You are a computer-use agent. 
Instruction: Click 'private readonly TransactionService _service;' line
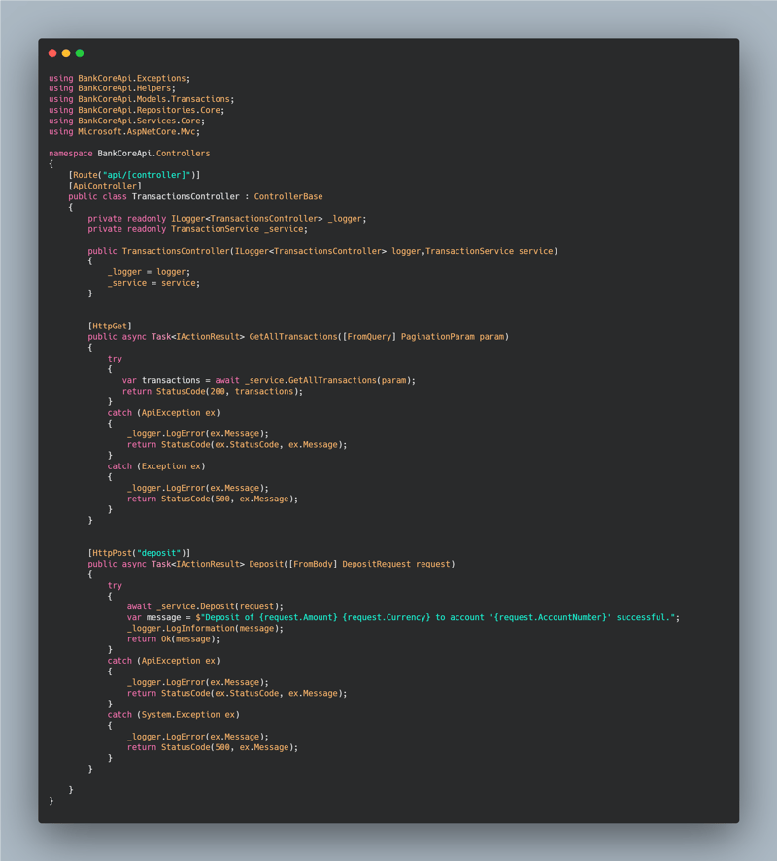[197, 229]
